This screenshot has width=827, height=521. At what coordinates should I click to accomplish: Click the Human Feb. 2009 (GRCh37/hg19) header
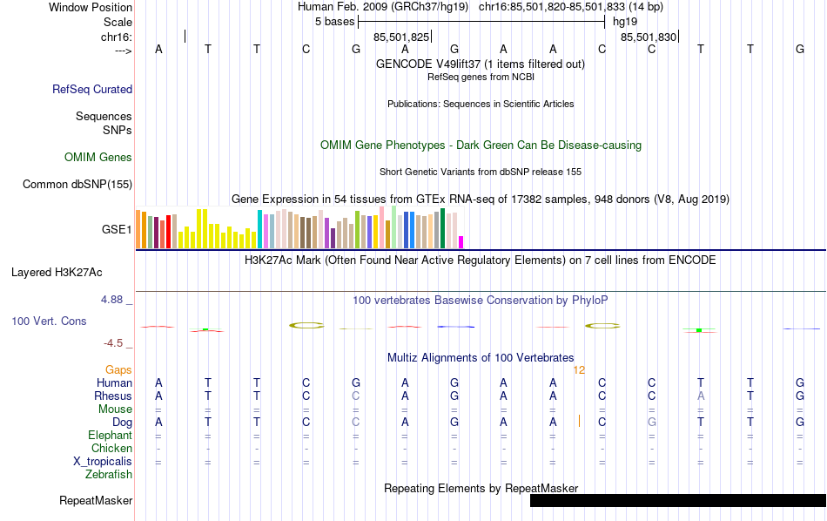[383, 7]
